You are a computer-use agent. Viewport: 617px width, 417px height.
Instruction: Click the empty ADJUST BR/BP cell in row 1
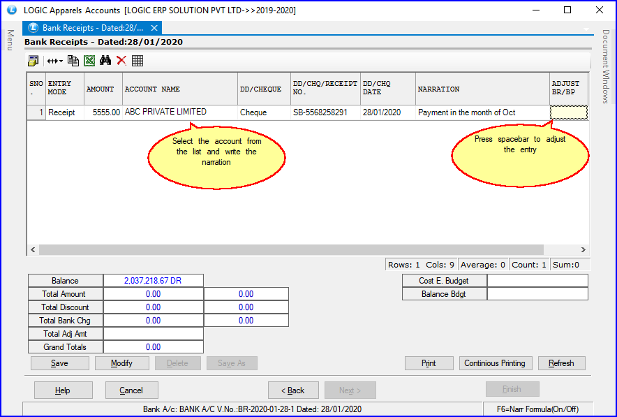tap(569, 112)
